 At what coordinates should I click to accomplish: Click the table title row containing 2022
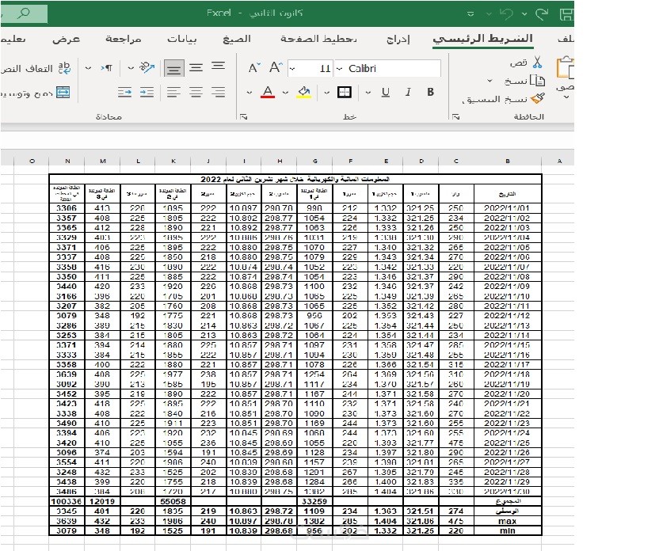(x=295, y=180)
